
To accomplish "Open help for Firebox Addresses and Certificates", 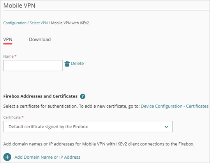I will (x=83, y=96).
